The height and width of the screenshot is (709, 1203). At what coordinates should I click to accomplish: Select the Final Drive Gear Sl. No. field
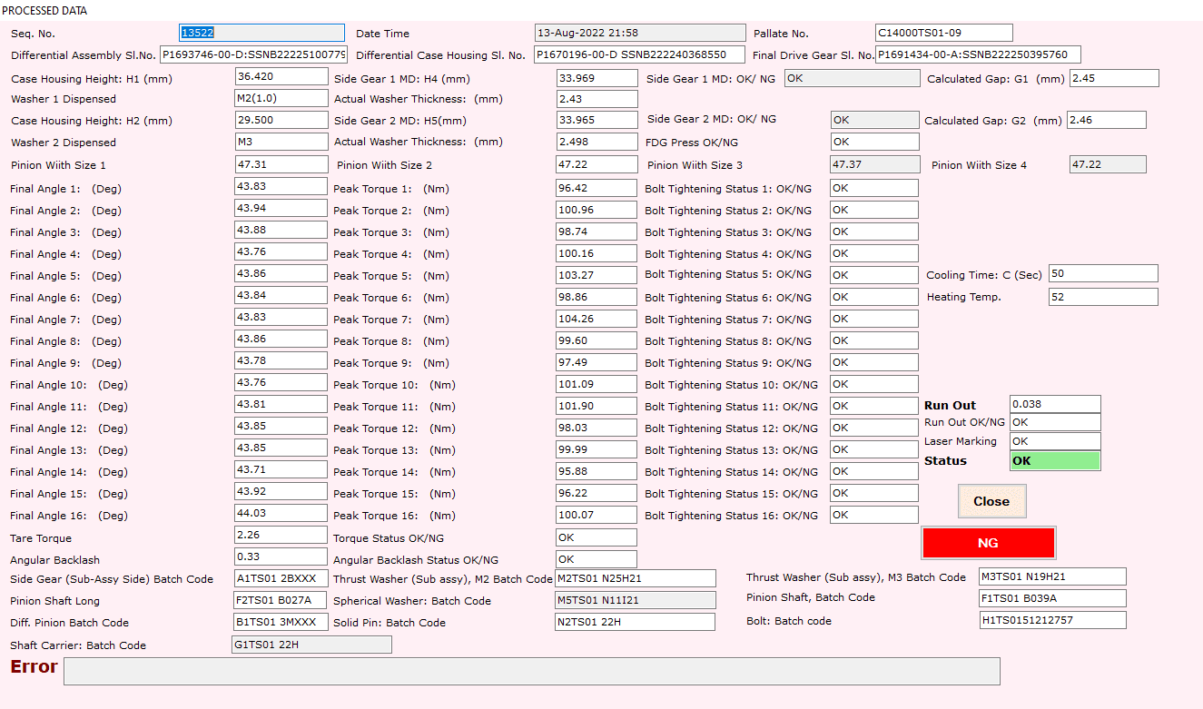[x=978, y=54]
